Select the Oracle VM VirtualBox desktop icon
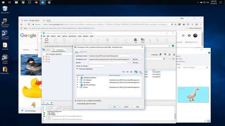The height and width of the screenshot is (126, 225). coord(5,34)
